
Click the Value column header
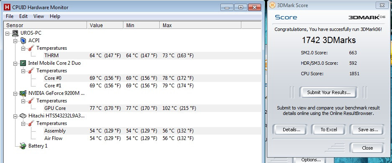click(x=105, y=25)
